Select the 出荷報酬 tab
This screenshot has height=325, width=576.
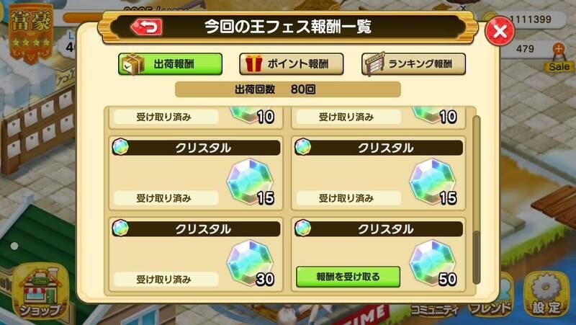[x=171, y=64]
